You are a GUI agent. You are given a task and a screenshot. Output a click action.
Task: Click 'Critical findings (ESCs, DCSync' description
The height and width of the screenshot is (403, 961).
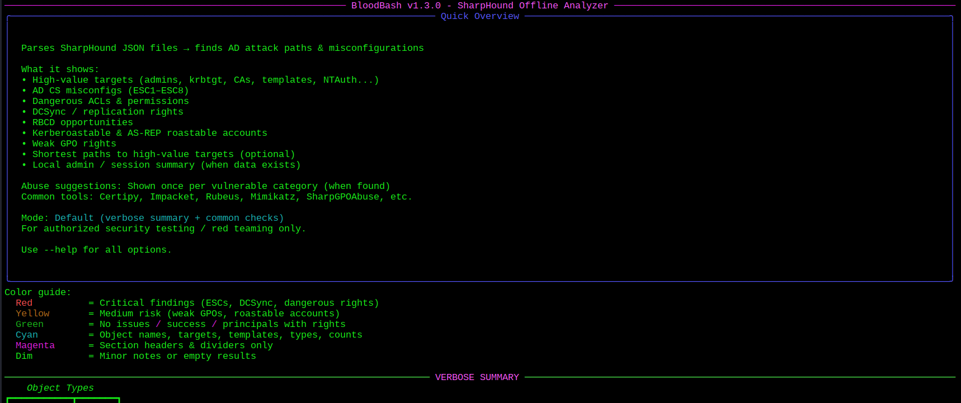click(239, 303)
